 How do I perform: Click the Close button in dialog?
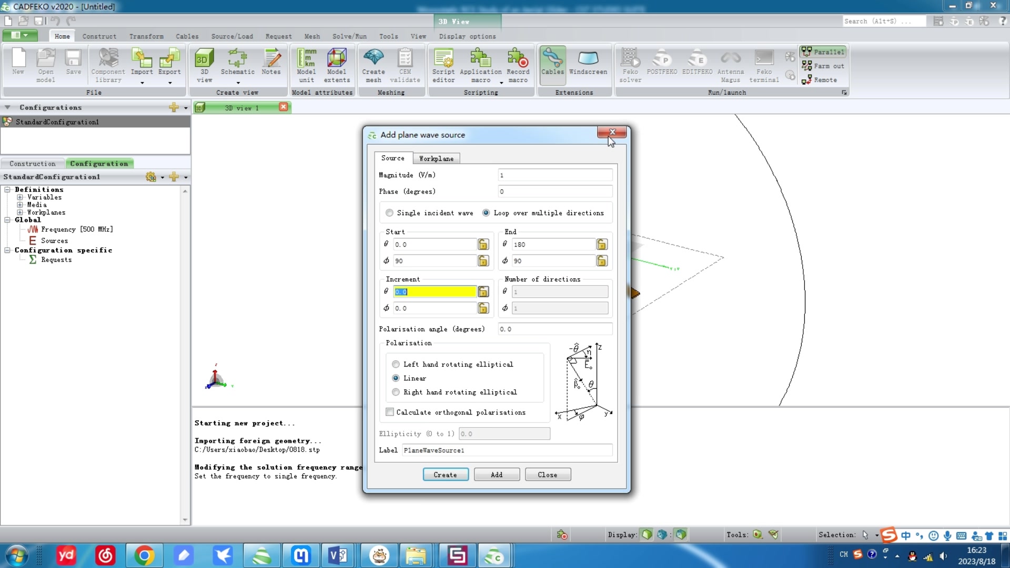[547, 474]
